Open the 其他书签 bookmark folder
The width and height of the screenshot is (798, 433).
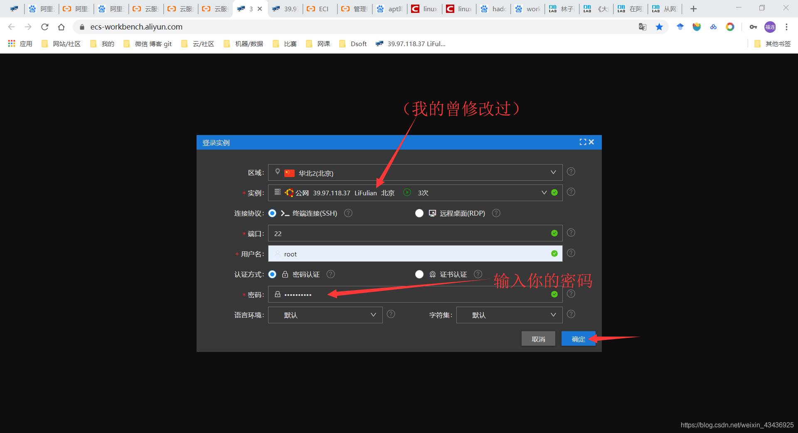coord(772,44)
